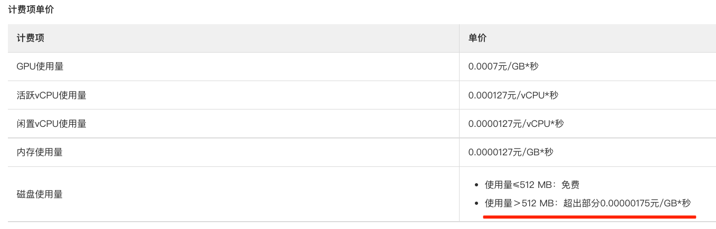The width and height of the screenshot is (716, 229).
Task: Click the 0.0007元/GB*秒 price cell
Action: click(x=503, y=66)
